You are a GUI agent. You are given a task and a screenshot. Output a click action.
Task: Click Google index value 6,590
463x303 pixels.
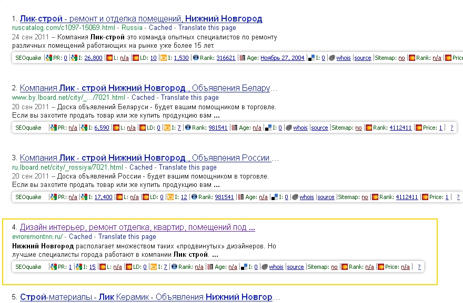tap(102, 128)
